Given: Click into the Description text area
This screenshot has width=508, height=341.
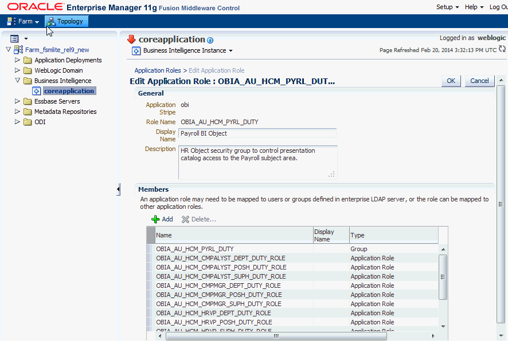Looking at the screenshot, I should point(258,162).
